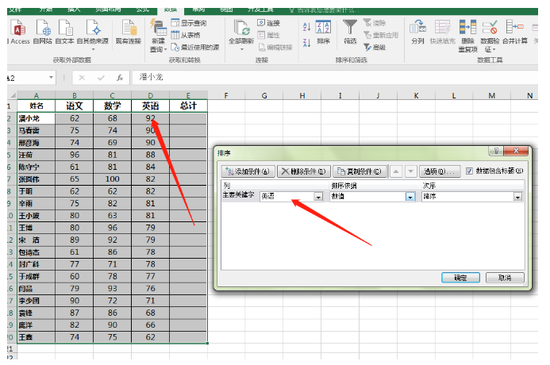Sort descending with the Z-to-A icon
This screenshot has width=550, height=365.
[x=306, y=43]
